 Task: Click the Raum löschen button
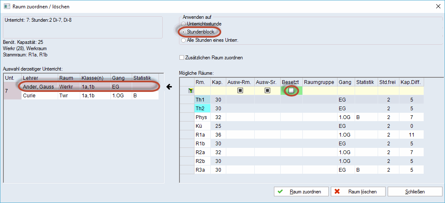click(358, 192)
